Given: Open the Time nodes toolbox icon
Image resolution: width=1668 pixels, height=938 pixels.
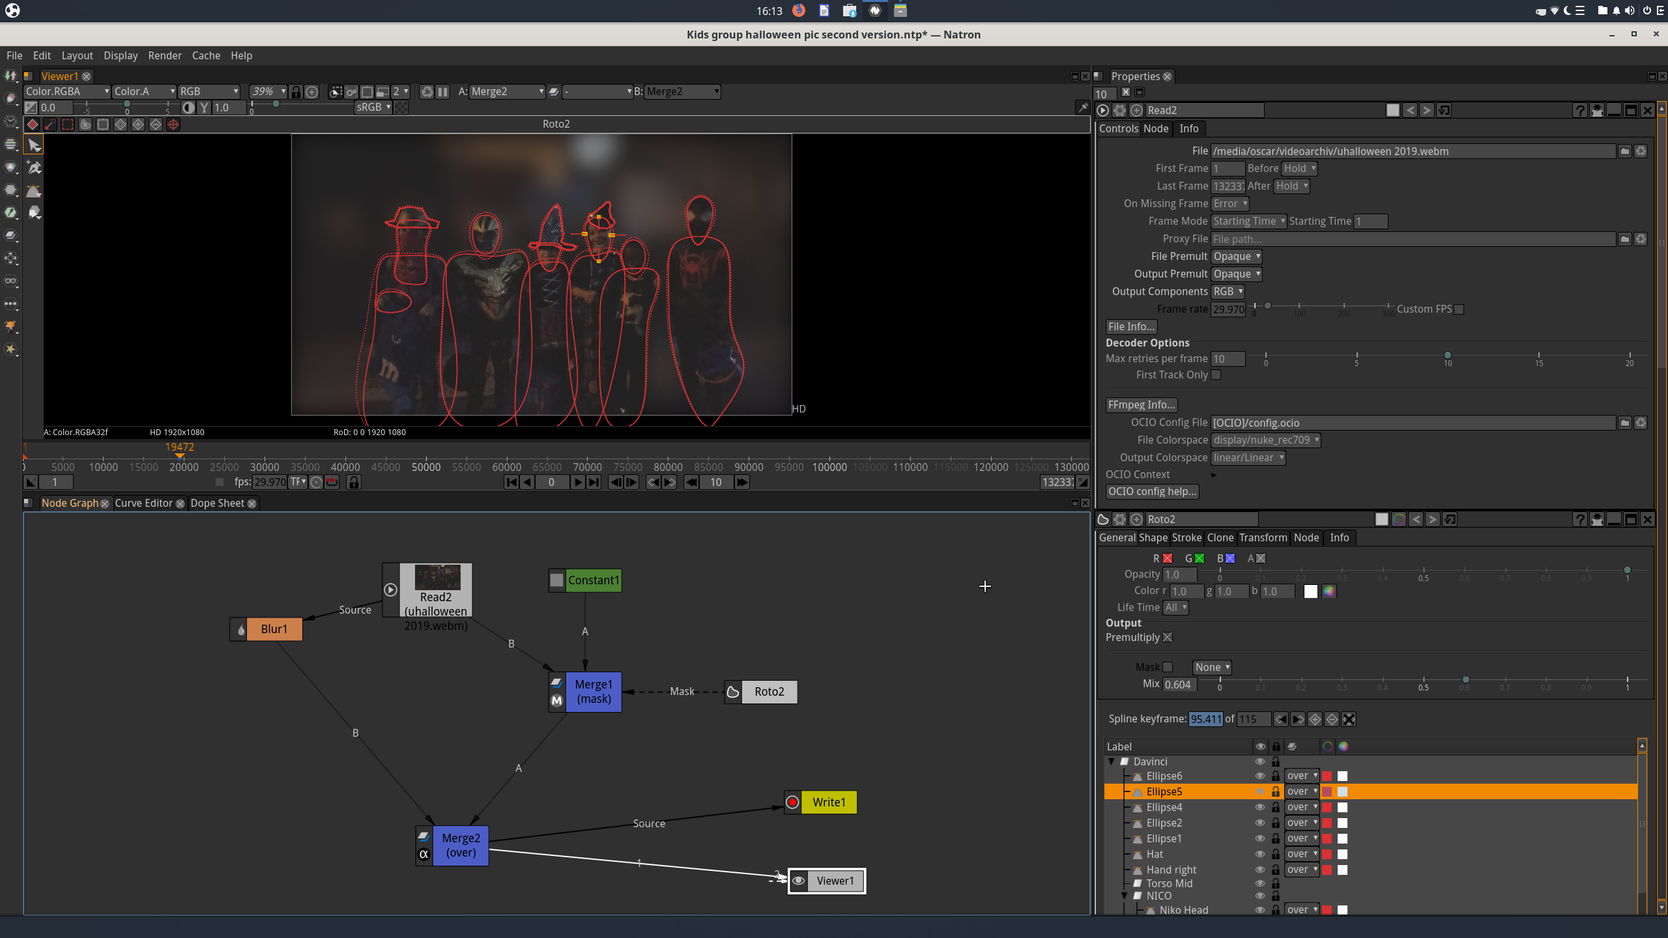Looking at the screenshot, I should pyautogui.click(x=11, y=121).
